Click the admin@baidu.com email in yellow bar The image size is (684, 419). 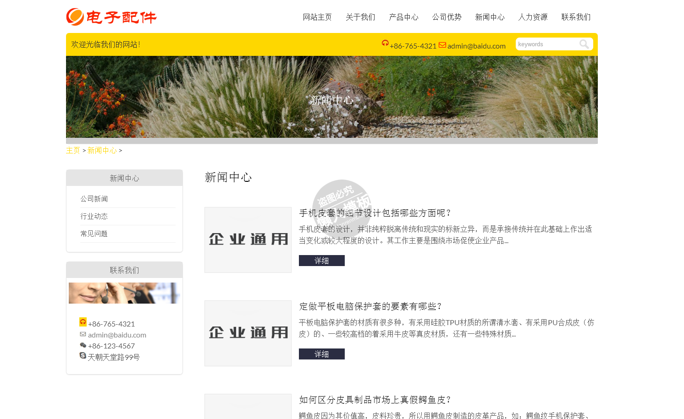pyautogui.click(x=476, y=46)
